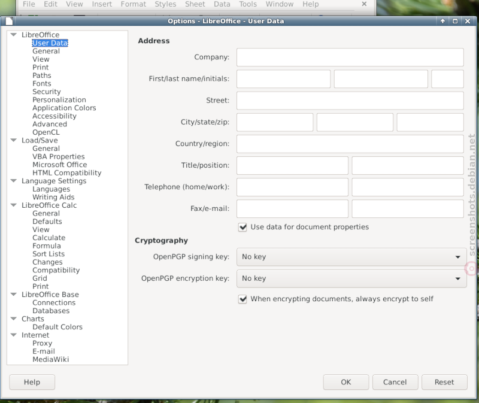Open the OpenPGP encryption key dropdown
479x403 pixels.
351,278
